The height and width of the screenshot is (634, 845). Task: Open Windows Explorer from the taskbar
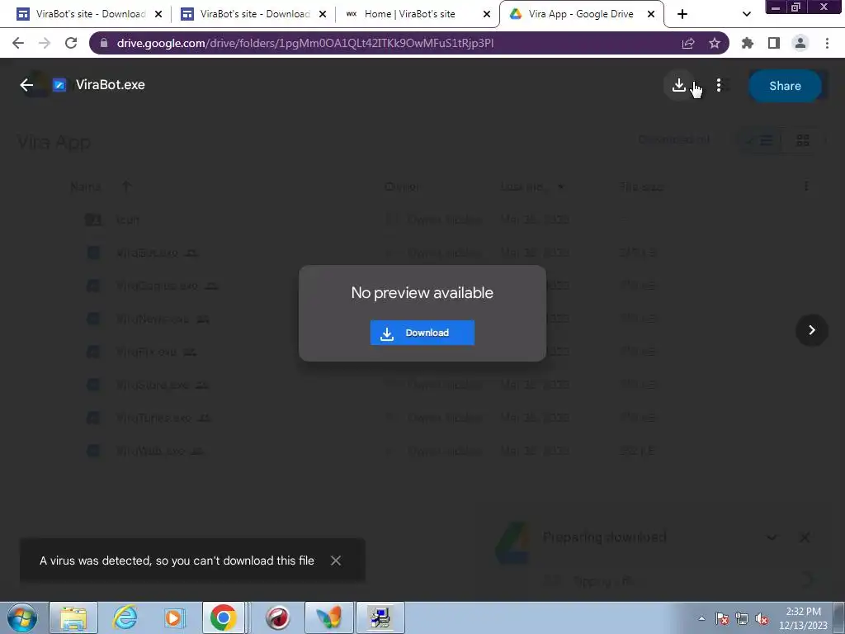click(73, 617)
